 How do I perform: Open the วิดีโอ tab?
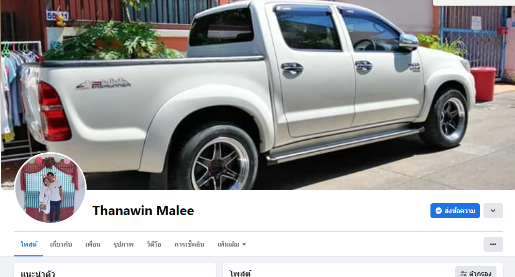click(154, 244)
